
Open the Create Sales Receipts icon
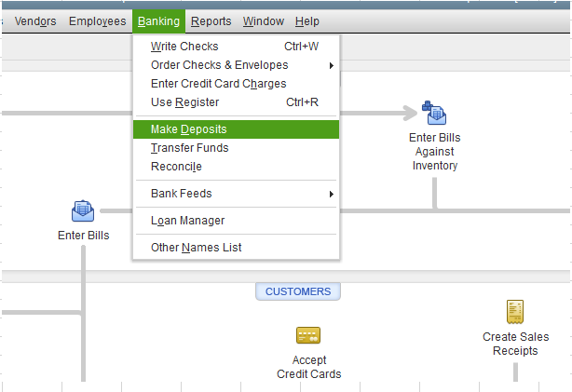pyautogui.click(x=515, y=312)
